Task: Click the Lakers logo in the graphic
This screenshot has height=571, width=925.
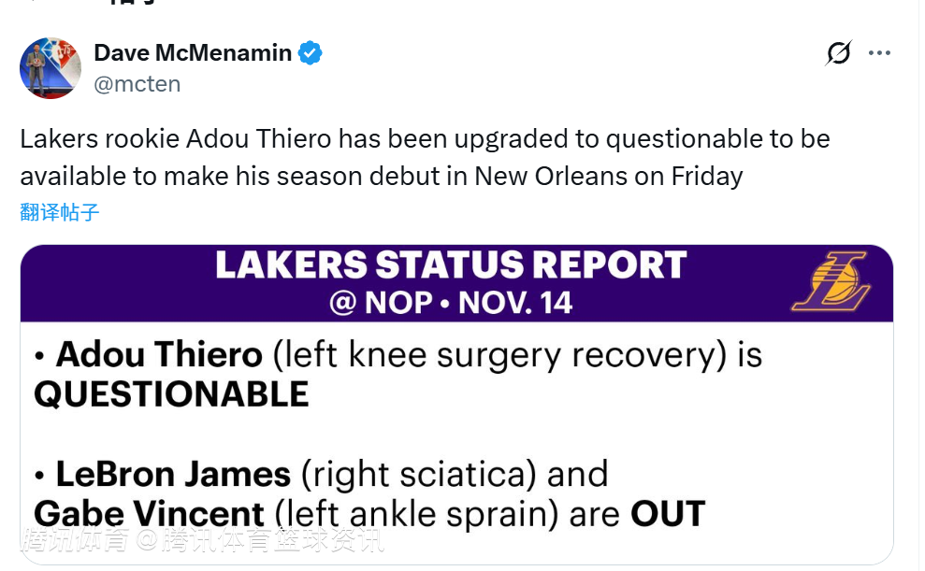Action: pos(831,281)
